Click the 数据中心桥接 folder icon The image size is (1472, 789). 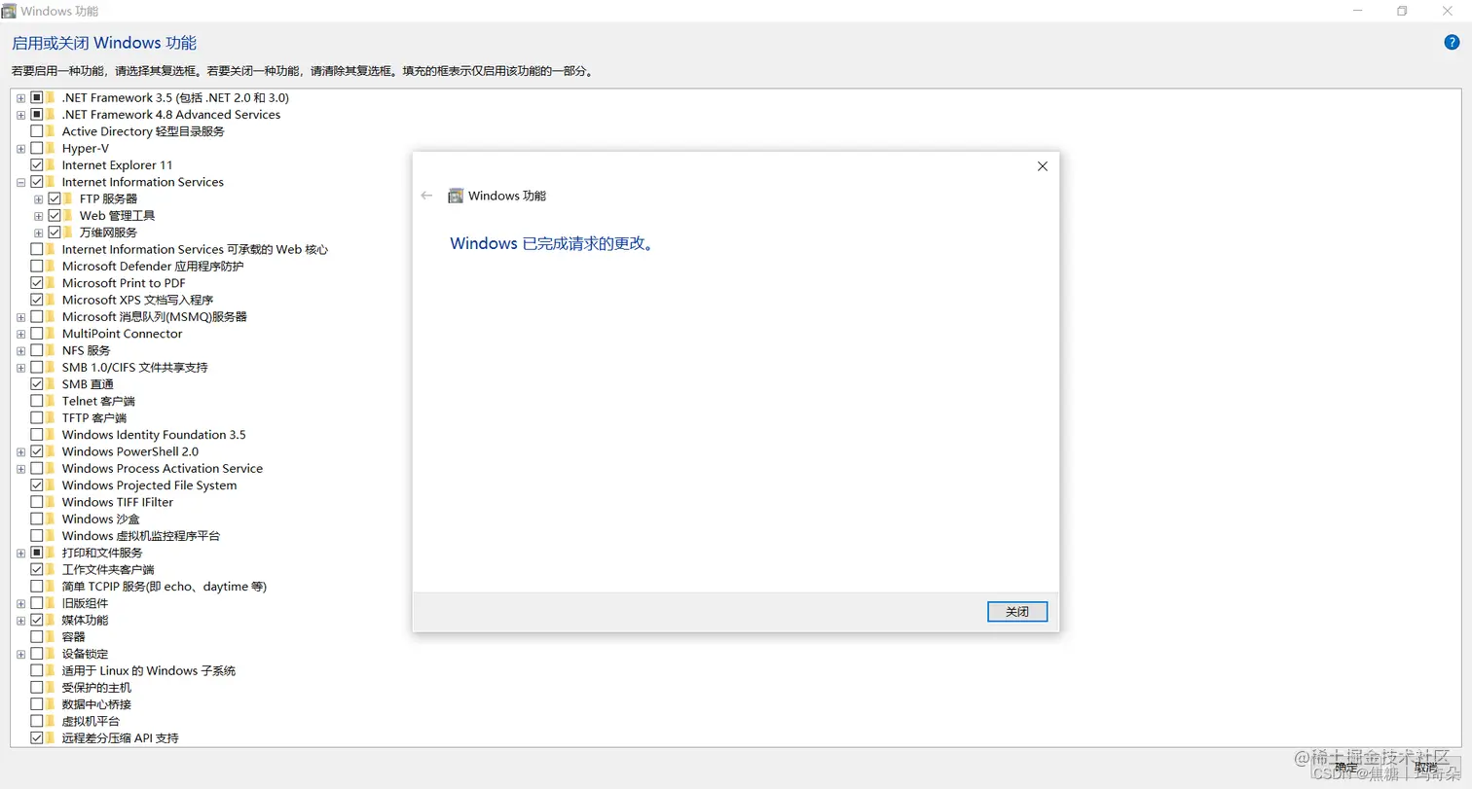[51, 704]
